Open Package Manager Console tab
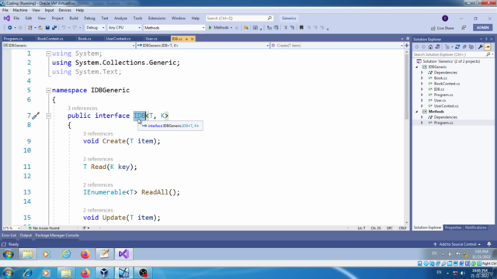Screen dimensions: 497x279 [57, 236]
